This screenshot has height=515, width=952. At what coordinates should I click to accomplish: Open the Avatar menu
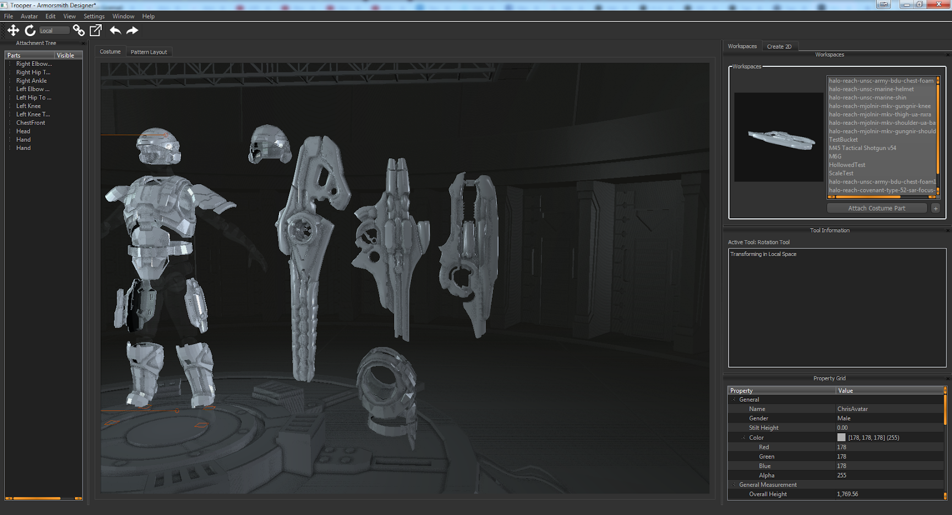point(29,16)
